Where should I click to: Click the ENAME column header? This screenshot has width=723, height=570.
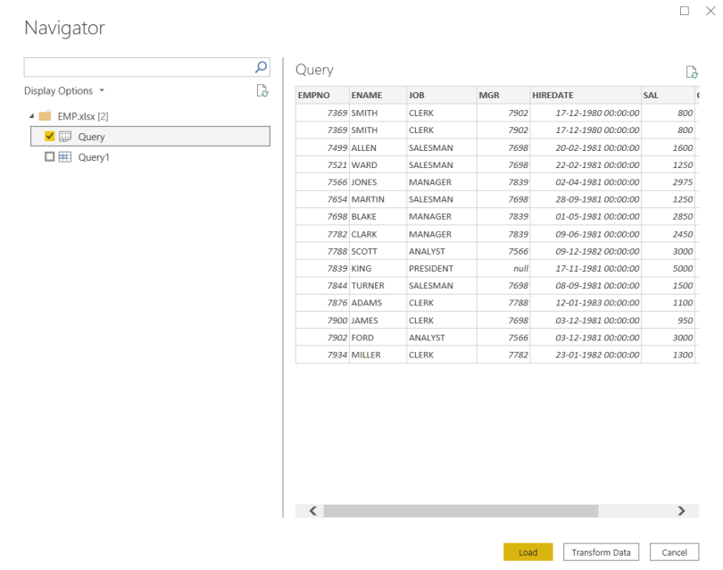(378, 95)
